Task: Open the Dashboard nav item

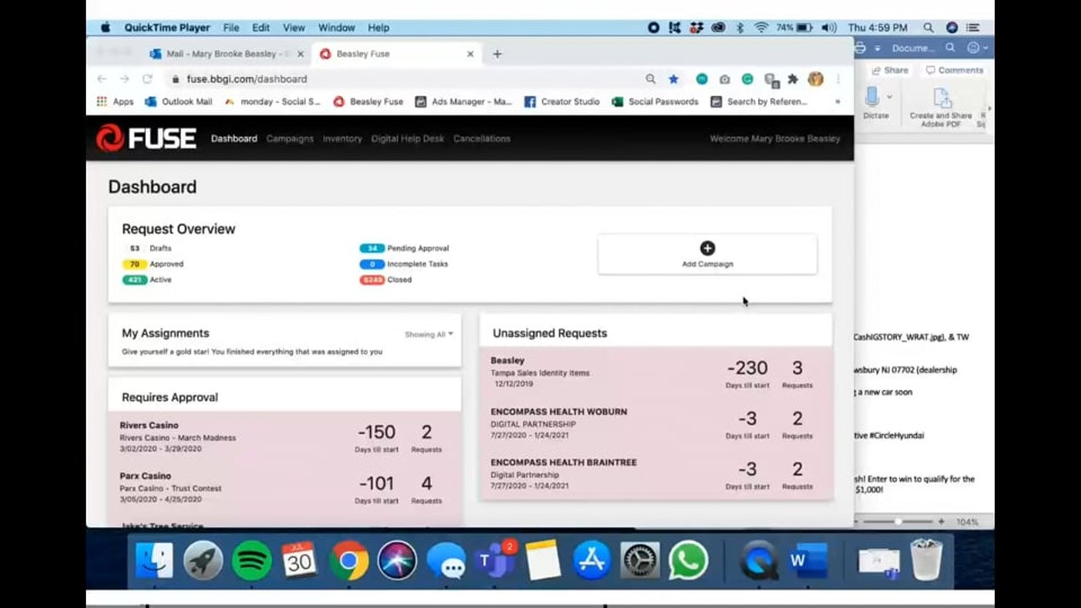Action: 234,138
